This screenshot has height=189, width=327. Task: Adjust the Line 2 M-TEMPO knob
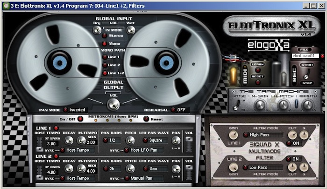(81, 169)
